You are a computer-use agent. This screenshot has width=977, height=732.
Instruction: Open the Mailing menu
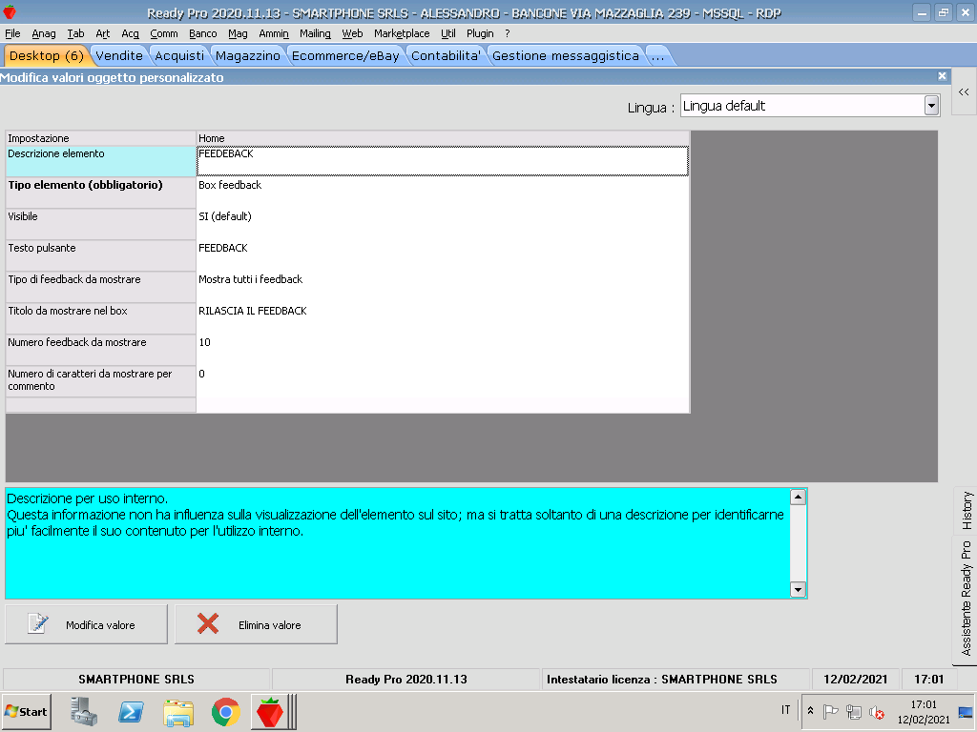[315, 33]
